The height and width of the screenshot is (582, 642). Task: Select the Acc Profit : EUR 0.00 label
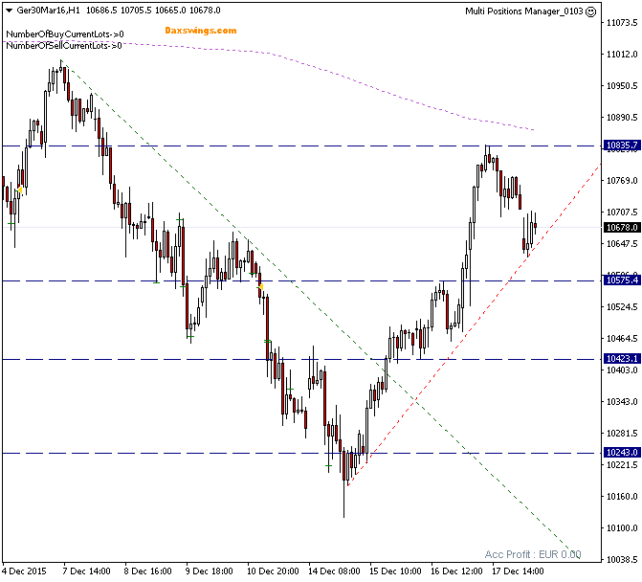pos(533,554)
